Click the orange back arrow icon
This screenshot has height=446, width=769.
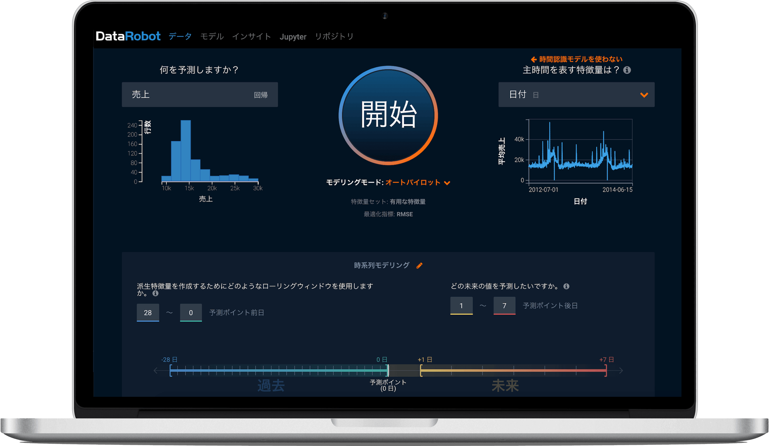coord(533,60)
